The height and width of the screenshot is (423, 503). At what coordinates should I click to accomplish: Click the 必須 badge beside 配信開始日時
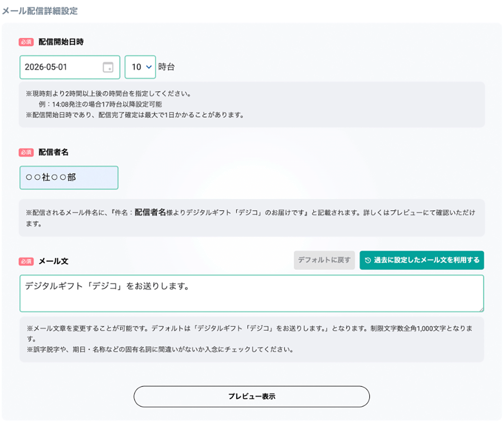(26, 42)
